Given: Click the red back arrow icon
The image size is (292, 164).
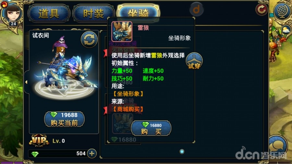Looking at the screenshot, I should tap(262, 9).
